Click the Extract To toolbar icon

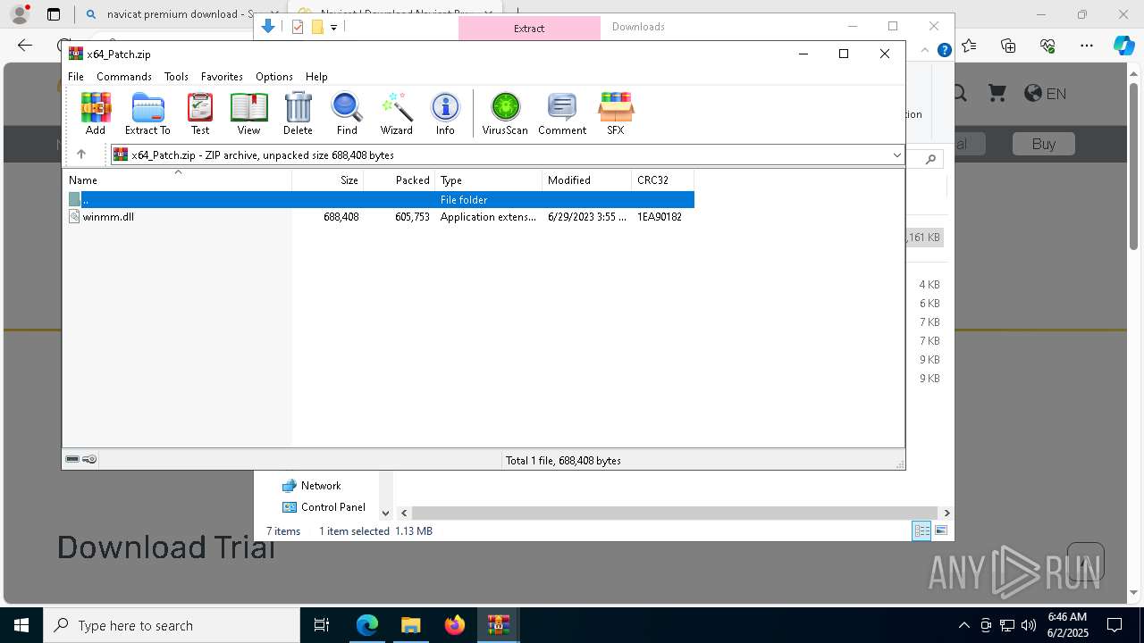[147, 113]
